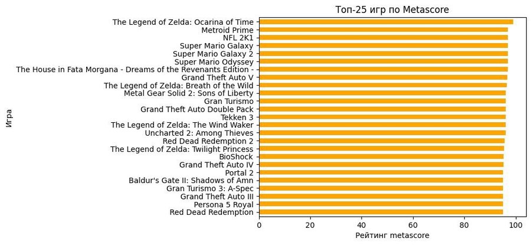Viewport: 531px width, 245px height.
Task: Click the y-axis label "Игра"
Action: click(x=8, y=117)
